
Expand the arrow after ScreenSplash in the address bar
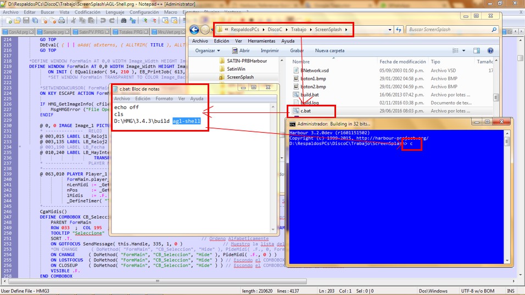coord(346,30)
